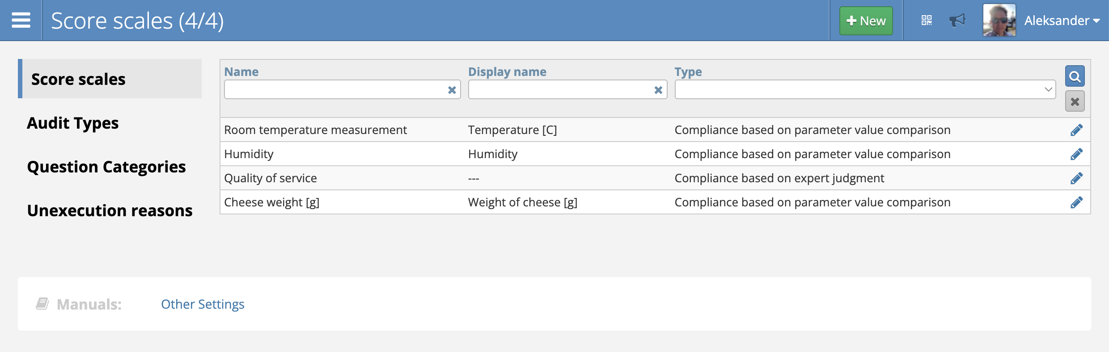Image resolution: width=1109 pixels, height=352 pixels.
Task: Edit the Cheese weight [g] scale
Action: click(1076, 202)
